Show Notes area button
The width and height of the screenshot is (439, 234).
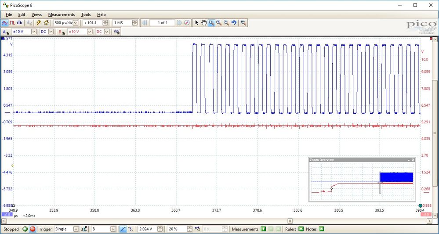click(321, 229)
